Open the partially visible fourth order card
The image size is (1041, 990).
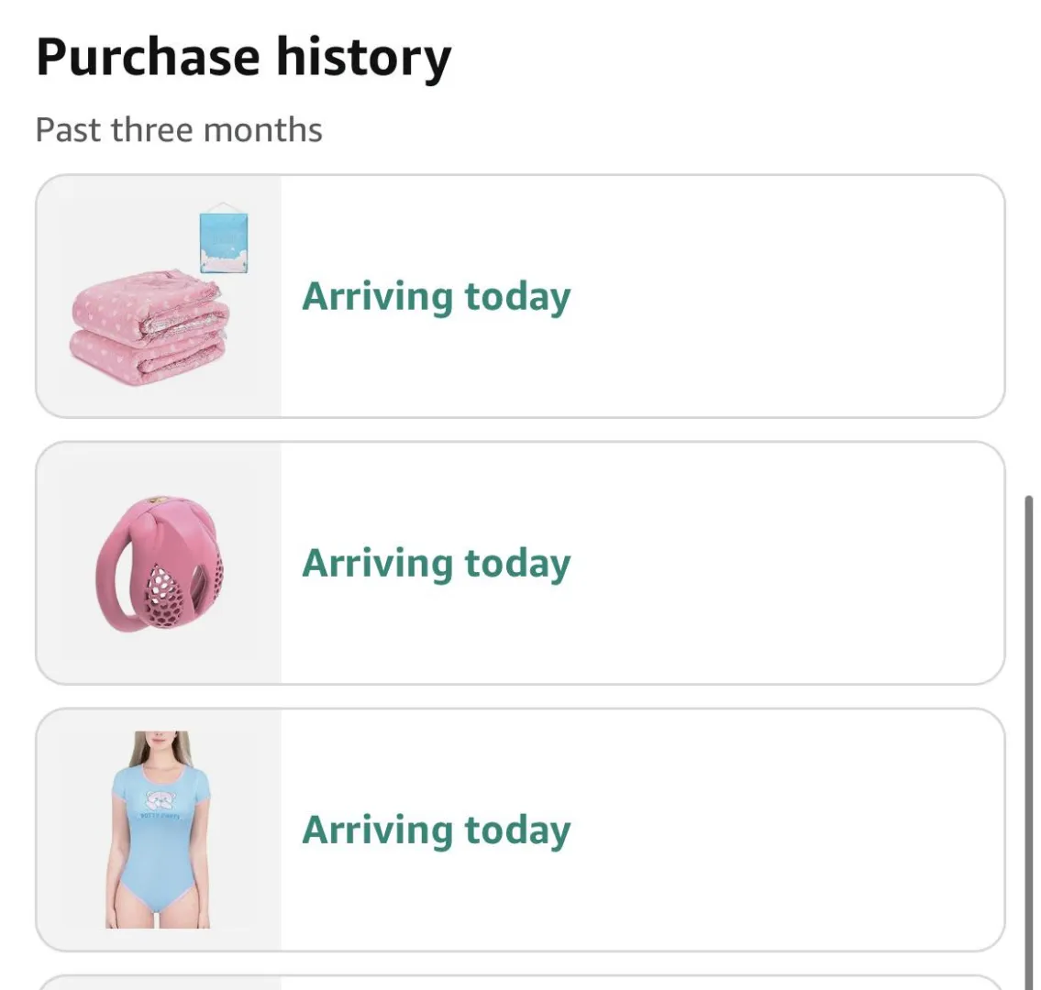[x=520, y=983]
